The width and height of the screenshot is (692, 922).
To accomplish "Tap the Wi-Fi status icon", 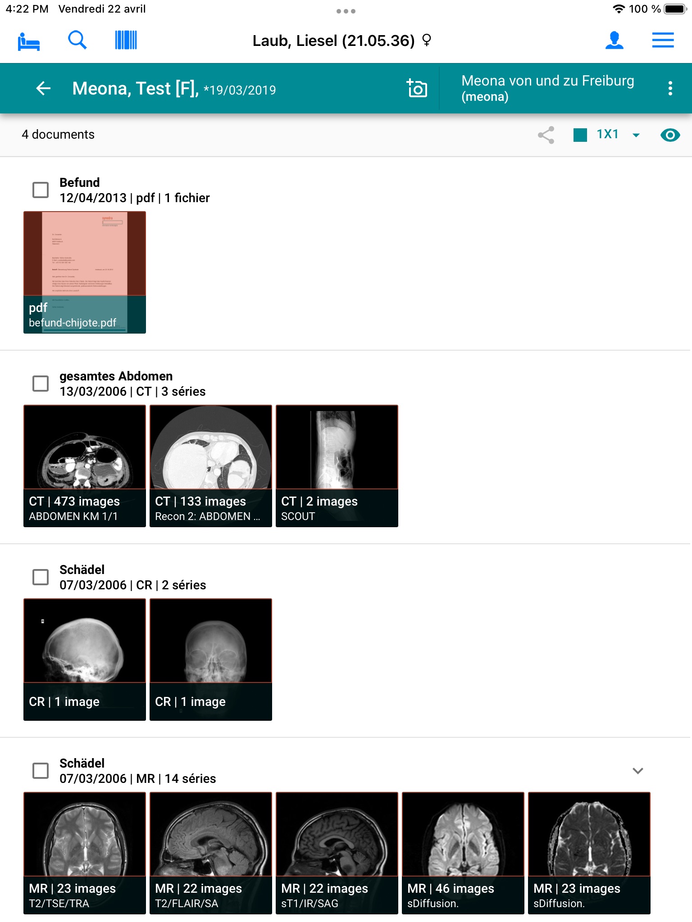I will click(619, 9).
